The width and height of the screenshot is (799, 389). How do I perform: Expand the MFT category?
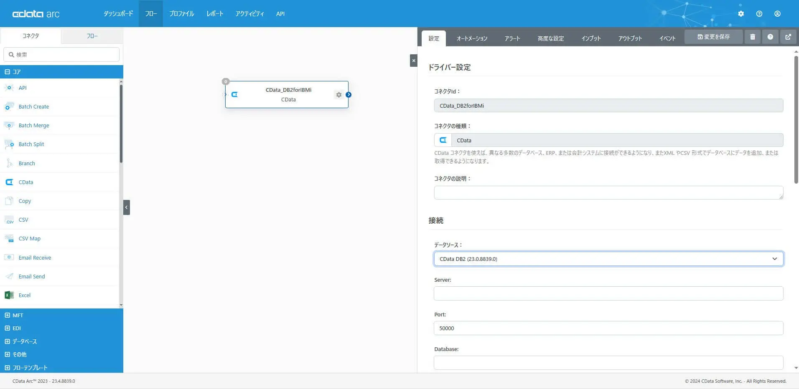tap(7, 315)
